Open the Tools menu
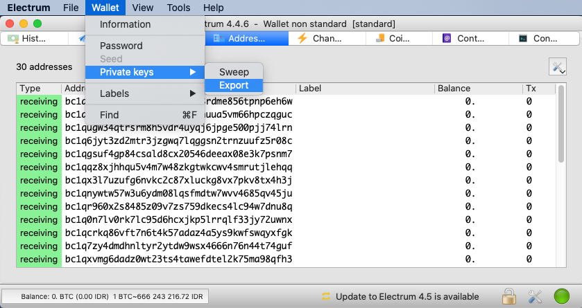This screenshot has width=582, height=308. pos(178,8)
